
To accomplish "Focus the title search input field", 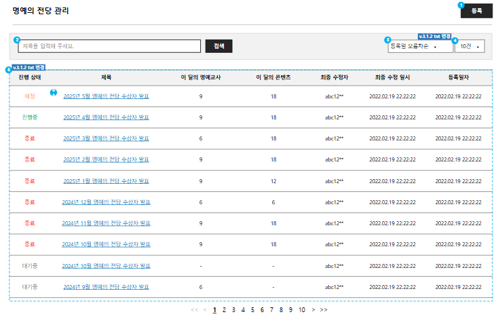I will coord(109,46).
